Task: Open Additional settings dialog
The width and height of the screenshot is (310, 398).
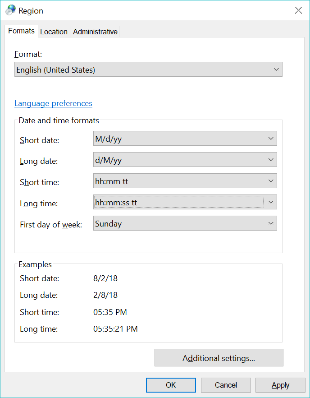Action: (x=219, y=358)
